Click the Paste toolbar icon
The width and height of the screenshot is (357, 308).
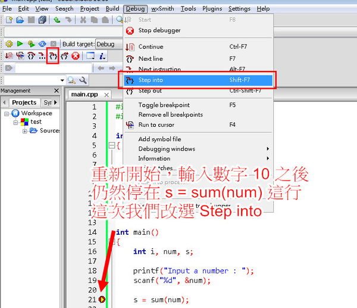click(x=105, y=20)
